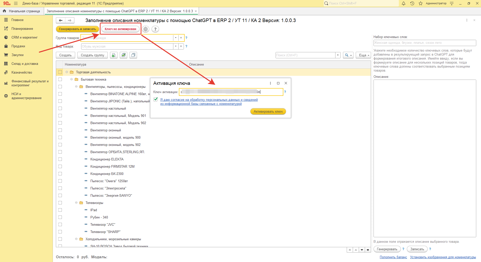This screenshot has width=481, height=262.
Task: Uncheck the personal data consent checkbox
Action: (156, 99)
